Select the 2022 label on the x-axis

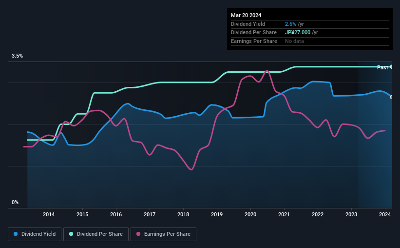pos(318,214)
